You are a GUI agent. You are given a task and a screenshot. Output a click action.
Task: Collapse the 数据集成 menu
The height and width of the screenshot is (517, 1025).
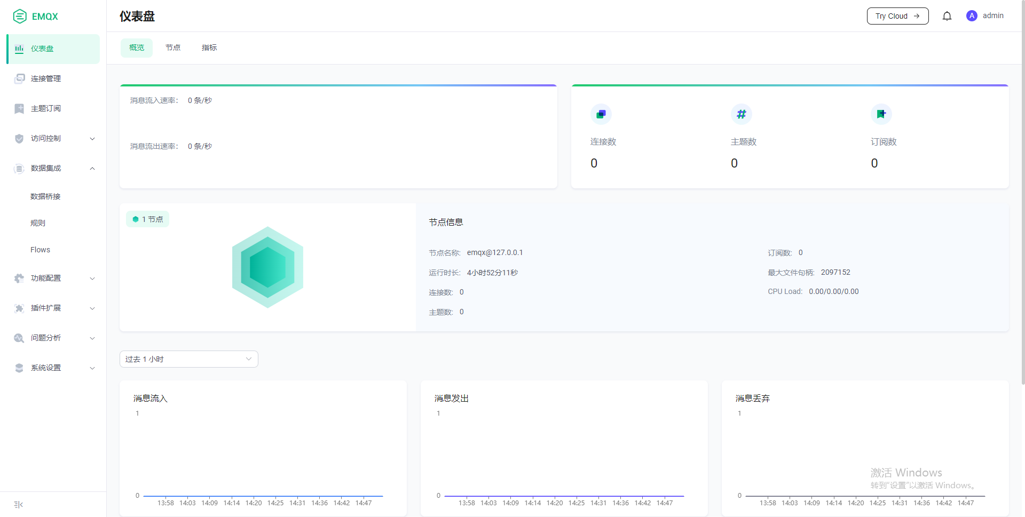pos(53,168)
